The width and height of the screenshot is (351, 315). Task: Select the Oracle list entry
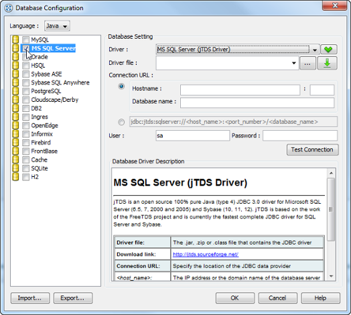tap(40, 57)
